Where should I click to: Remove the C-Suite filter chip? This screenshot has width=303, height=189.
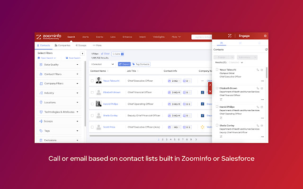(x=122, y=54)
